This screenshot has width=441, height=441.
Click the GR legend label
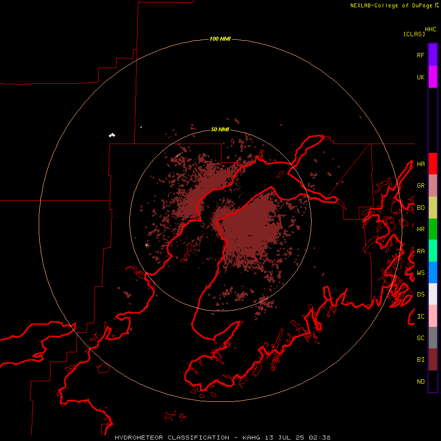pos(420,186)
